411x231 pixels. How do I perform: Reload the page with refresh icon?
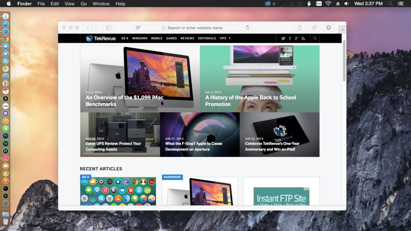pyautogui.click(x=247, y=28)
